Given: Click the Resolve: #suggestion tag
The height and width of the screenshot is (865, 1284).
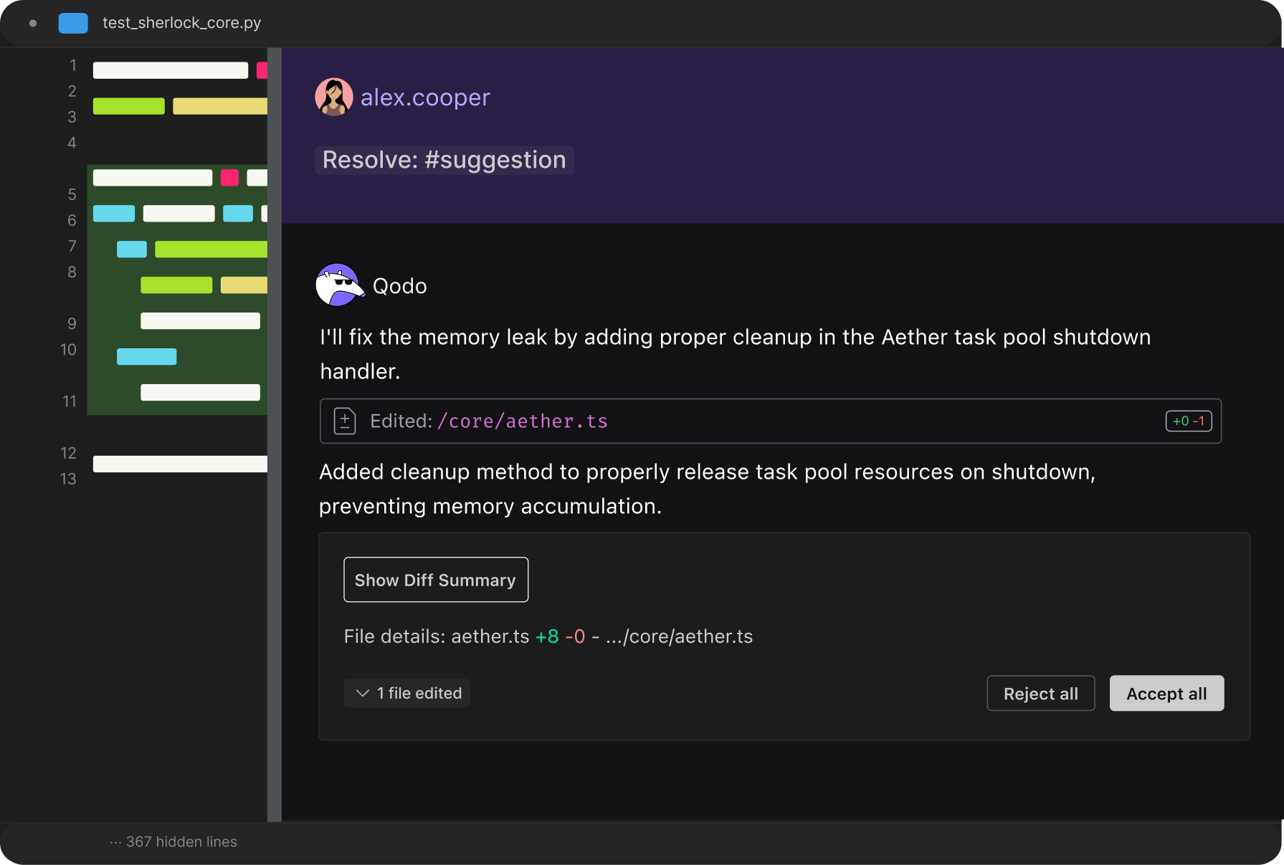Looking at the screenshot, I should click(444, 160).
